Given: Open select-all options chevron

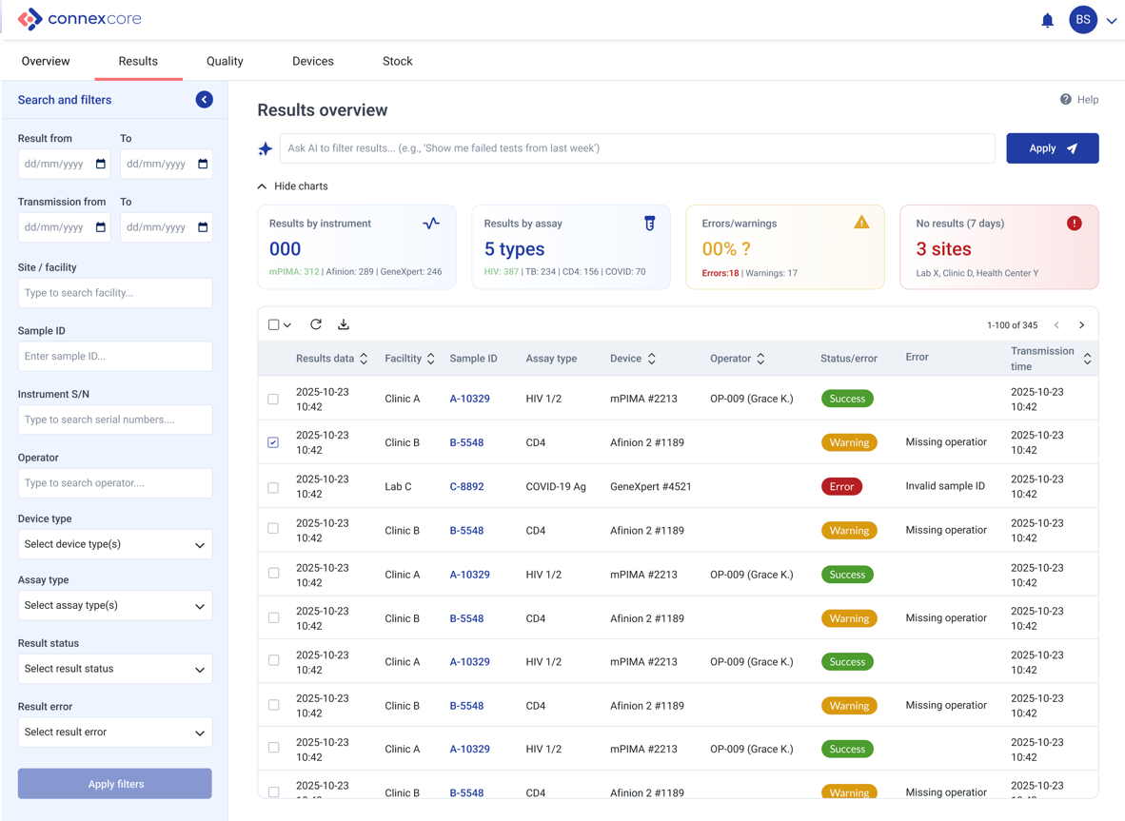Looking at the screenshot, I should [287, 324].
